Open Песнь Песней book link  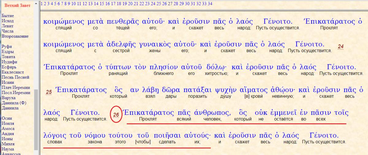click(15, 78)
